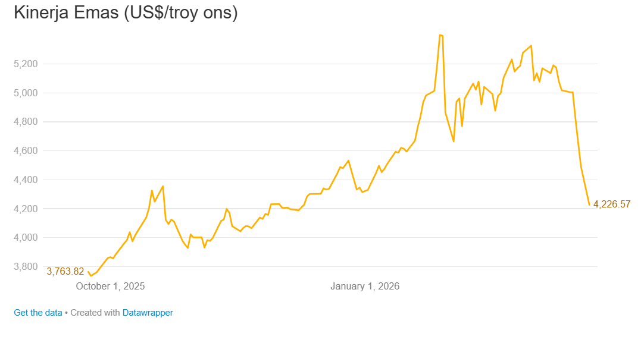This screenshot has width=644, height=343.
Task: Click the highest peak of the gold line
Action: click(440, 35)
